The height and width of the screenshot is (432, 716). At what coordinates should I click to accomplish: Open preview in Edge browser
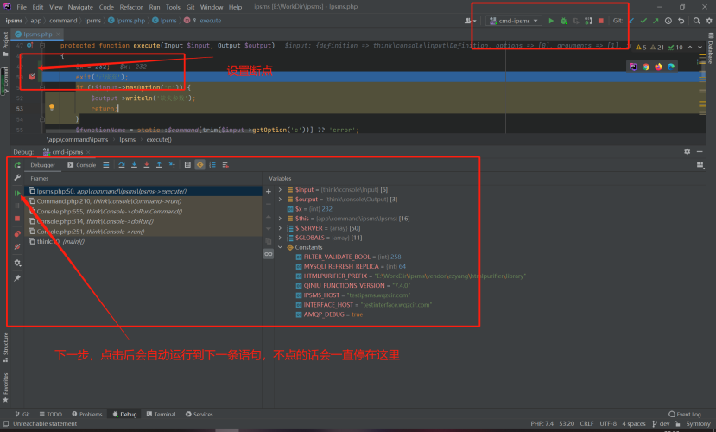pyautogui.click(x=671, y=67)
